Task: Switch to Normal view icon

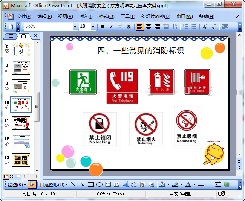Action: tap(6, 177)
